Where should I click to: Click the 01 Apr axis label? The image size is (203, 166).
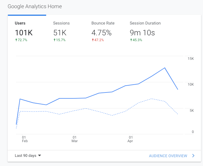pyautogui.click(x=130, y=139)
